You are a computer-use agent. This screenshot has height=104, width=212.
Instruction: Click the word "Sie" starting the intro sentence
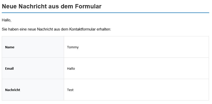pyautogui.click(x=5, y=29)
